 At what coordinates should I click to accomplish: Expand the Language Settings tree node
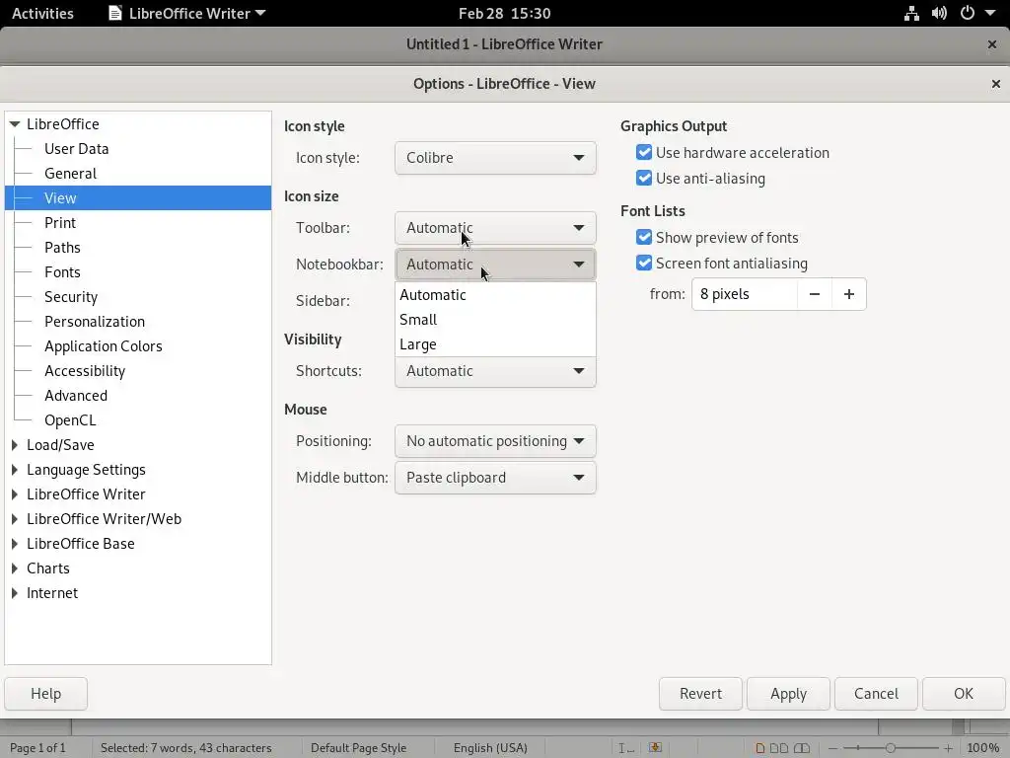tap(14, 469)
